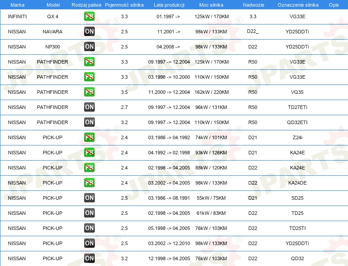Click production dates 01.1997 ->
This screenshot has width=348, height=266.
click(168, 16)
